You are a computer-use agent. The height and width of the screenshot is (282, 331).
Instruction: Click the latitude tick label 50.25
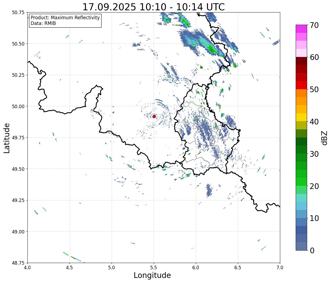(x=18, y=75)
